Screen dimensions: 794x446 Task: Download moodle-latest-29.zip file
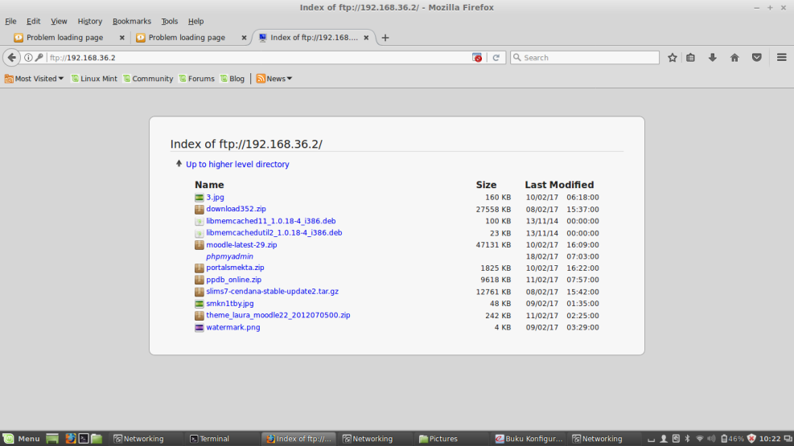click(x=241, y=245)
